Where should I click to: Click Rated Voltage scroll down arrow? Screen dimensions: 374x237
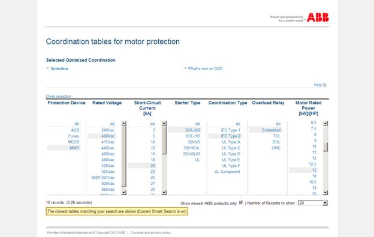123,193
